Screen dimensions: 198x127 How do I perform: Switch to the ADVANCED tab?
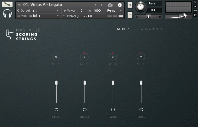(151, 29)
